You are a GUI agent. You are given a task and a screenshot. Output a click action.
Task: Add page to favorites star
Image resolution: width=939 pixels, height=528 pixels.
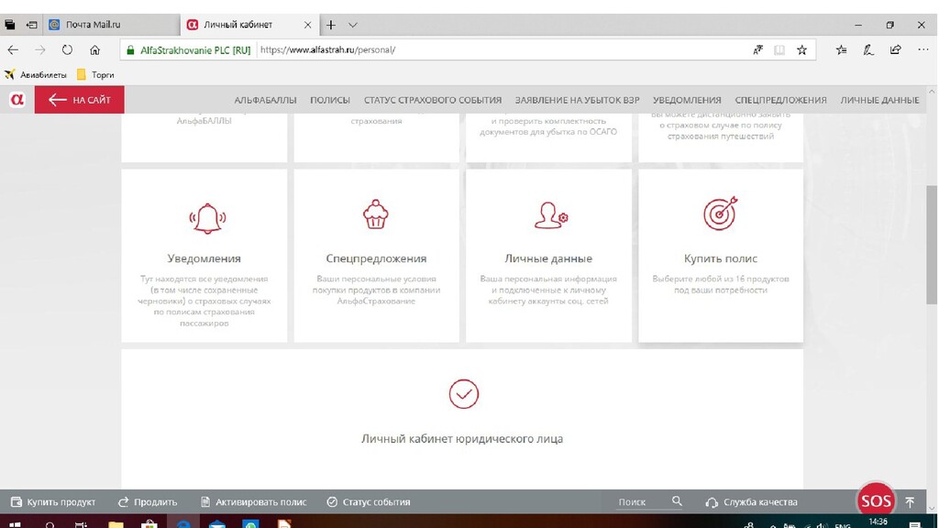coord(801,50)
